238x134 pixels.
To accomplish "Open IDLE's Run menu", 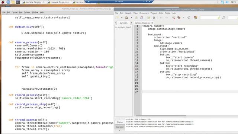I will 21,12.
